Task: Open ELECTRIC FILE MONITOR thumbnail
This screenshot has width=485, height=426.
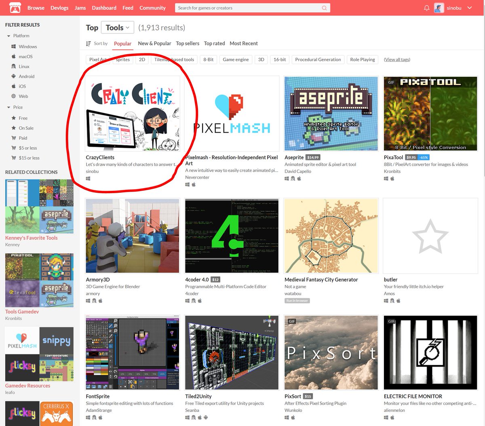Action: point(430,352)
